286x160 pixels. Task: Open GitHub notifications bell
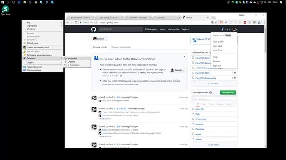tap(223, 29)
